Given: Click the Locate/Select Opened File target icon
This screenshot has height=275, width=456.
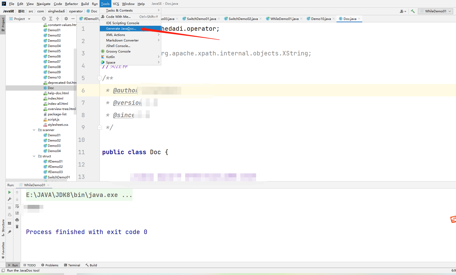Looking at the screenshot, I should tap(44, 19).
